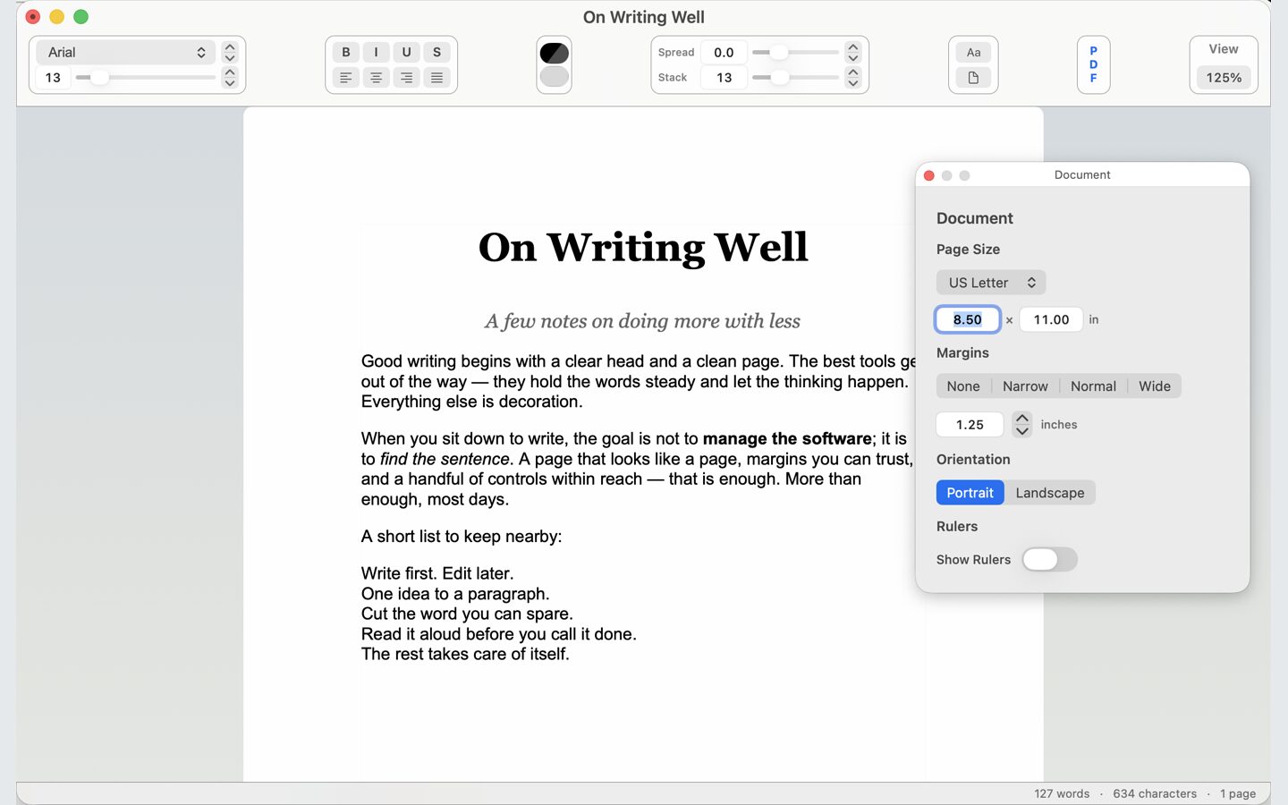Decrease Stack value with the down arrow
The height and width of the screenshot is (805, 1288).
tap(853, 83)
